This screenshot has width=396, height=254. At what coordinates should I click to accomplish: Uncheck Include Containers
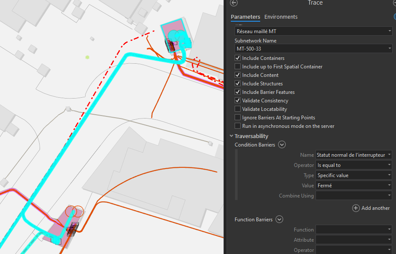(x=237, y=58)
